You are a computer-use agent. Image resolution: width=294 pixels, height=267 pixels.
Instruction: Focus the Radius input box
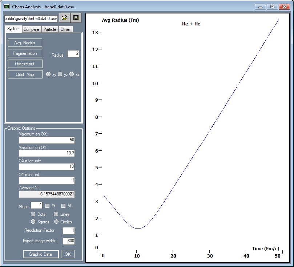click(73, 54)
